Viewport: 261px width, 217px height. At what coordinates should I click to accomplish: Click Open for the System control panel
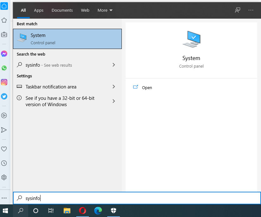tap(147, 87)
